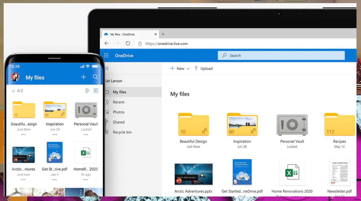Click the browser back arrow
Screen dimensions: 361x201
pos(106,43)
